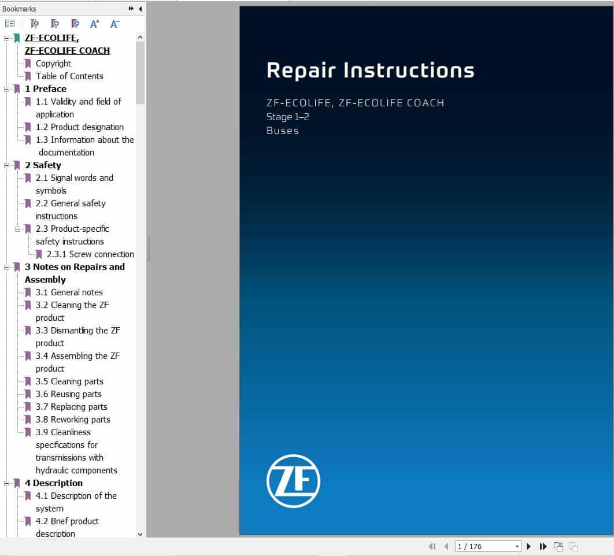
Task: Click the bookmark icon beside Copyright
Action: pos(28,64)
